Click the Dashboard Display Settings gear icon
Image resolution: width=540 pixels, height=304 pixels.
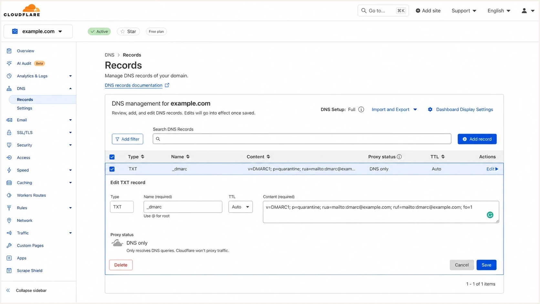coord(430,110)
